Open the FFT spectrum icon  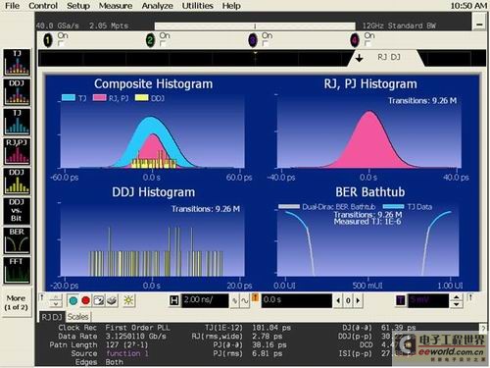[17, 271]
